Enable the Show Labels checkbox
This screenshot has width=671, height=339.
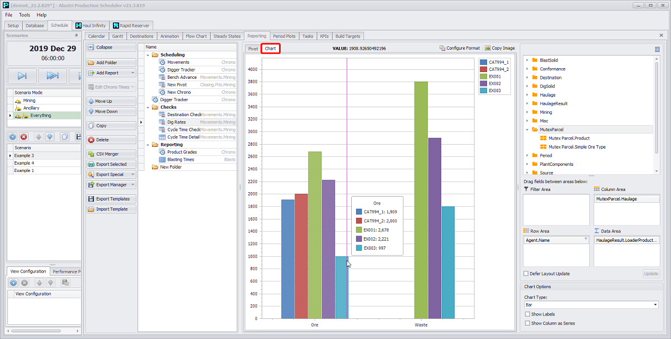[527, 314]
